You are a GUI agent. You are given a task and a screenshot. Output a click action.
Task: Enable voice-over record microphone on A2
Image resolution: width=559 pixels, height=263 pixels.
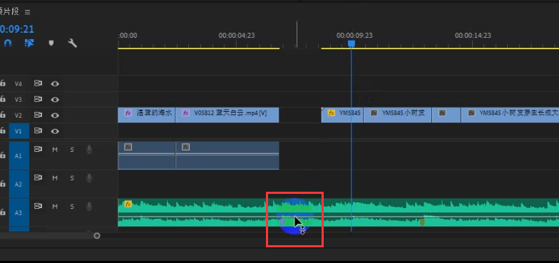click(x=89, y=178)
